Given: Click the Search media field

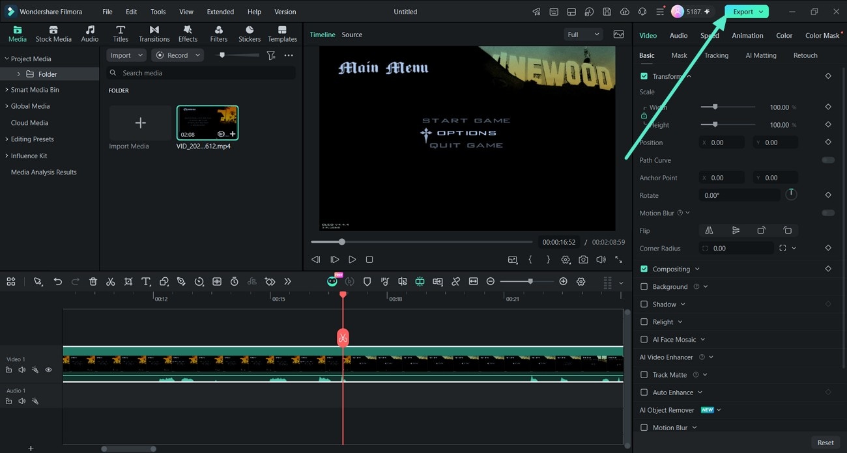Looking at the screenshot, I should pyautogui.click(x=201, y=73).
